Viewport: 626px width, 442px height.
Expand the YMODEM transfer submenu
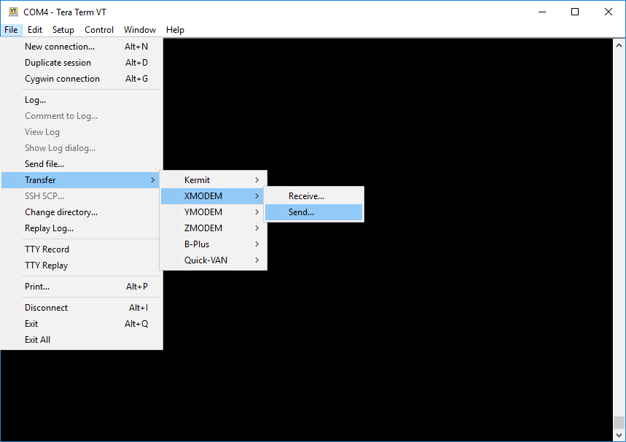(214, 212)
